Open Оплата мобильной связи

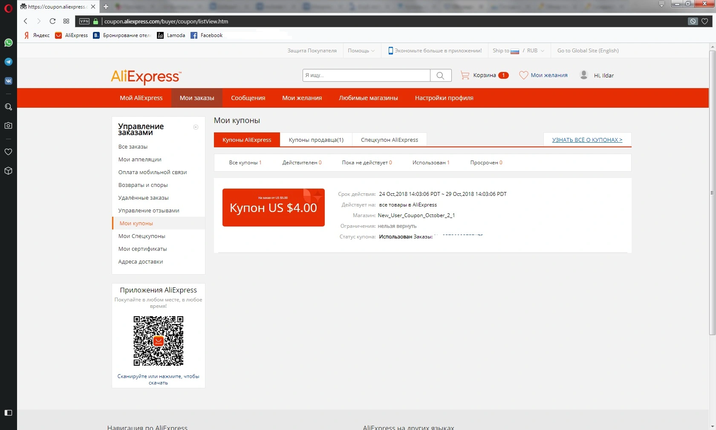[153, 172]
